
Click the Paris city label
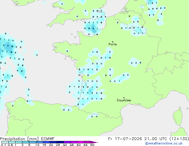pos(113,44)
